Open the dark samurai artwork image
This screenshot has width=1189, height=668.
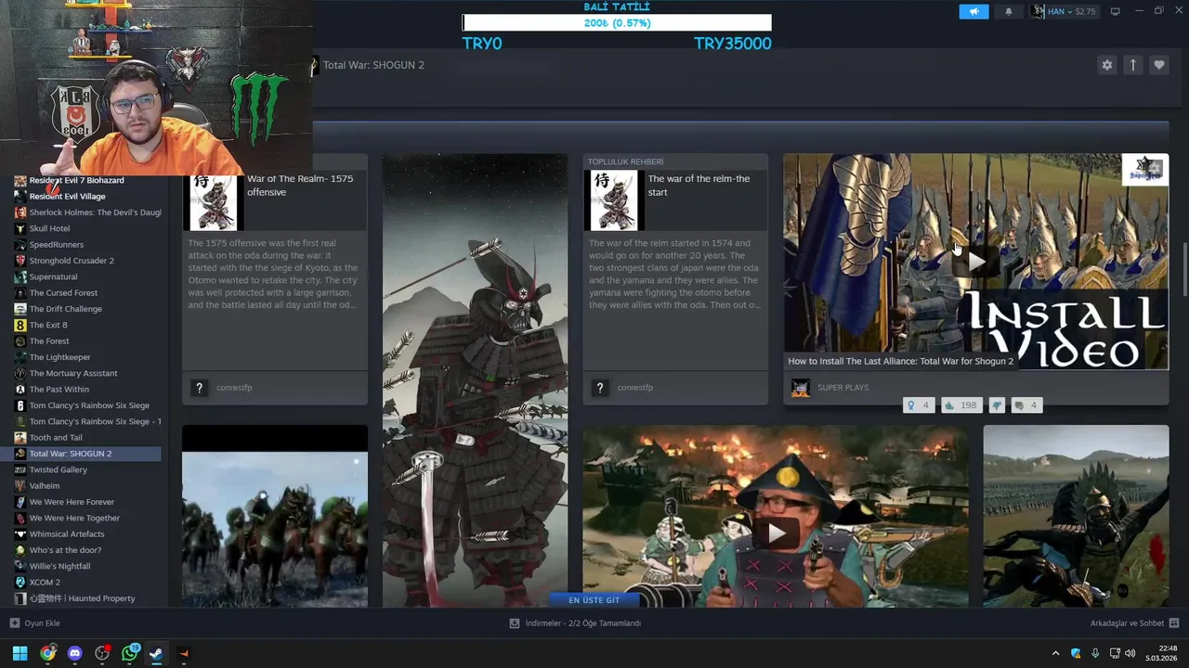[475, 380]
